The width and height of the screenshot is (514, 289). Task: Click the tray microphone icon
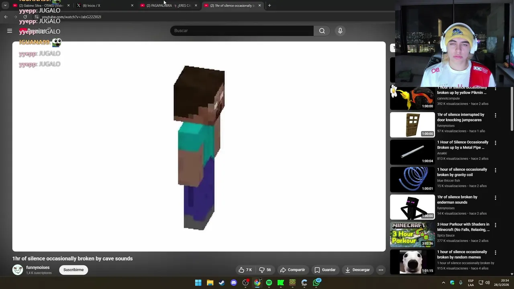[x=461, y=283]
